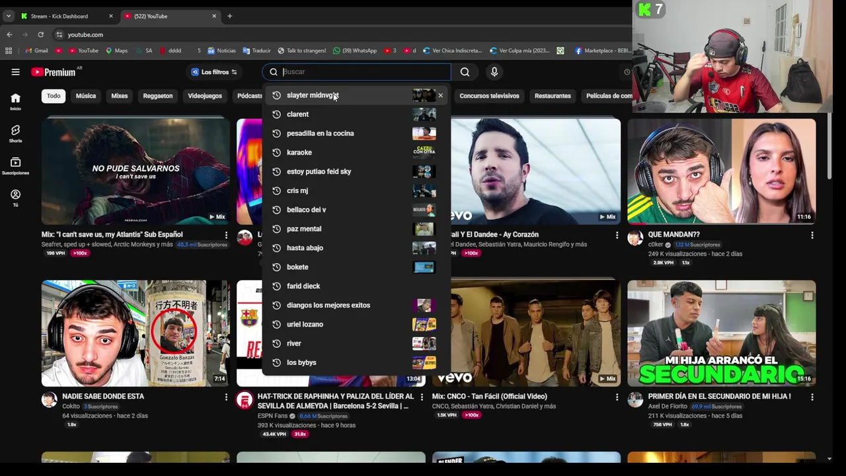This screenshot has height=476, width=846.
Task: Open more options for the 'I can't save us' mix
Action: 226,235
